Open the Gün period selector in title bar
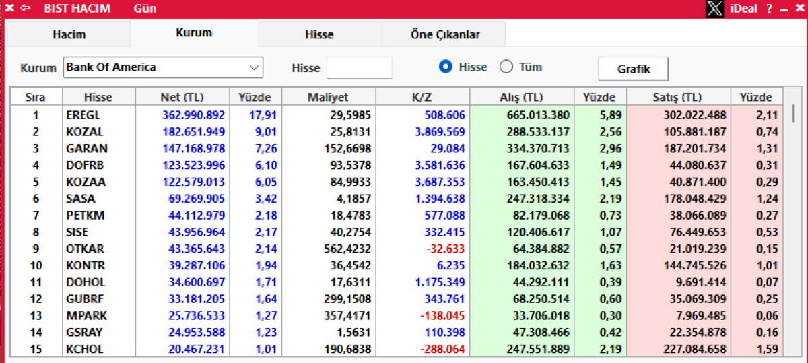The height and width of the screenshot is (363, 808). click(x=145, y=9)
